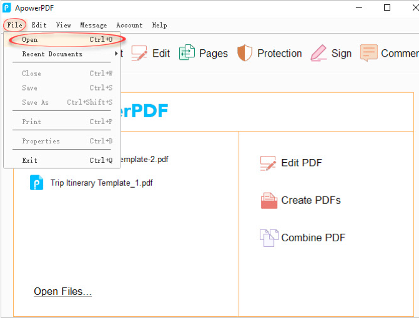This screenshot has height=318, width=419.
Task: Click the Sign pen icon
Action: point(318,53)
